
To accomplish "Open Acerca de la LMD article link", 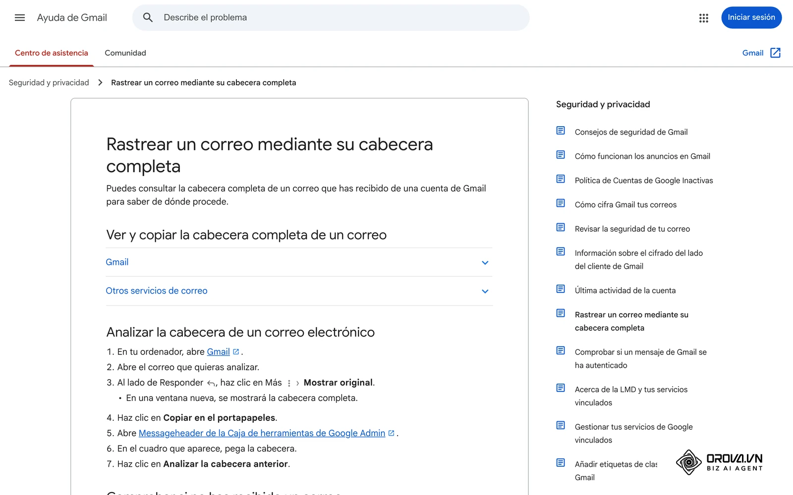I will (x=631, y=396).
